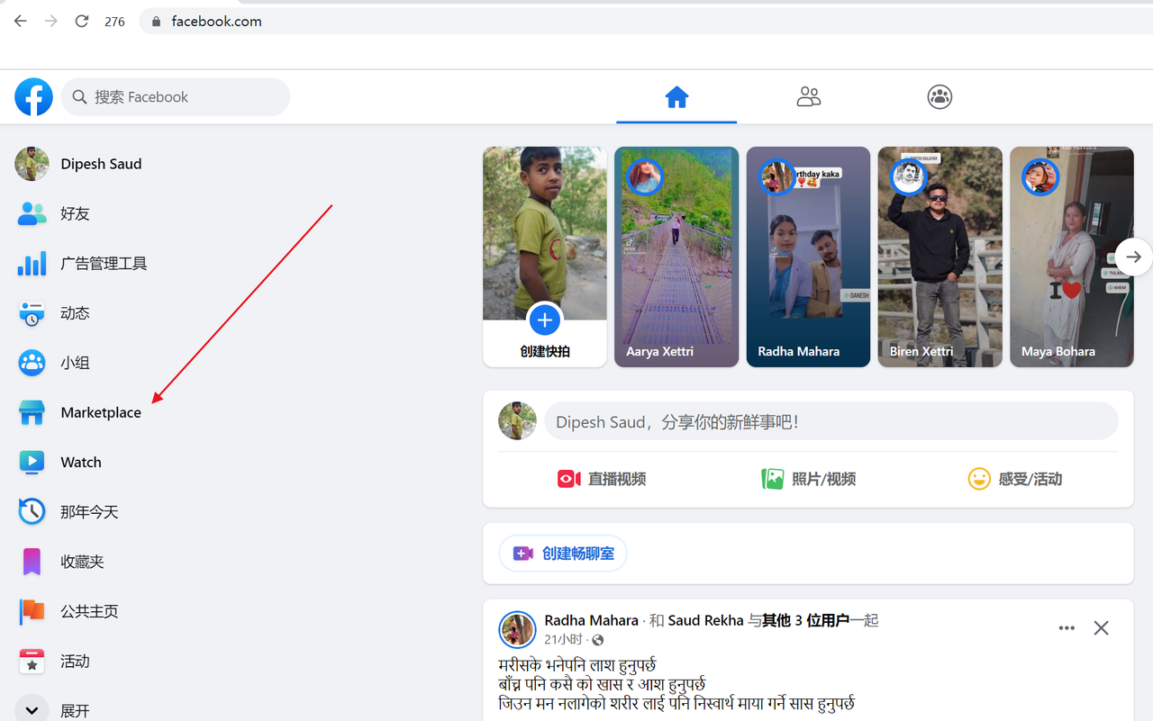Open Maya Bohara story card

click(x=1071, y=257)
